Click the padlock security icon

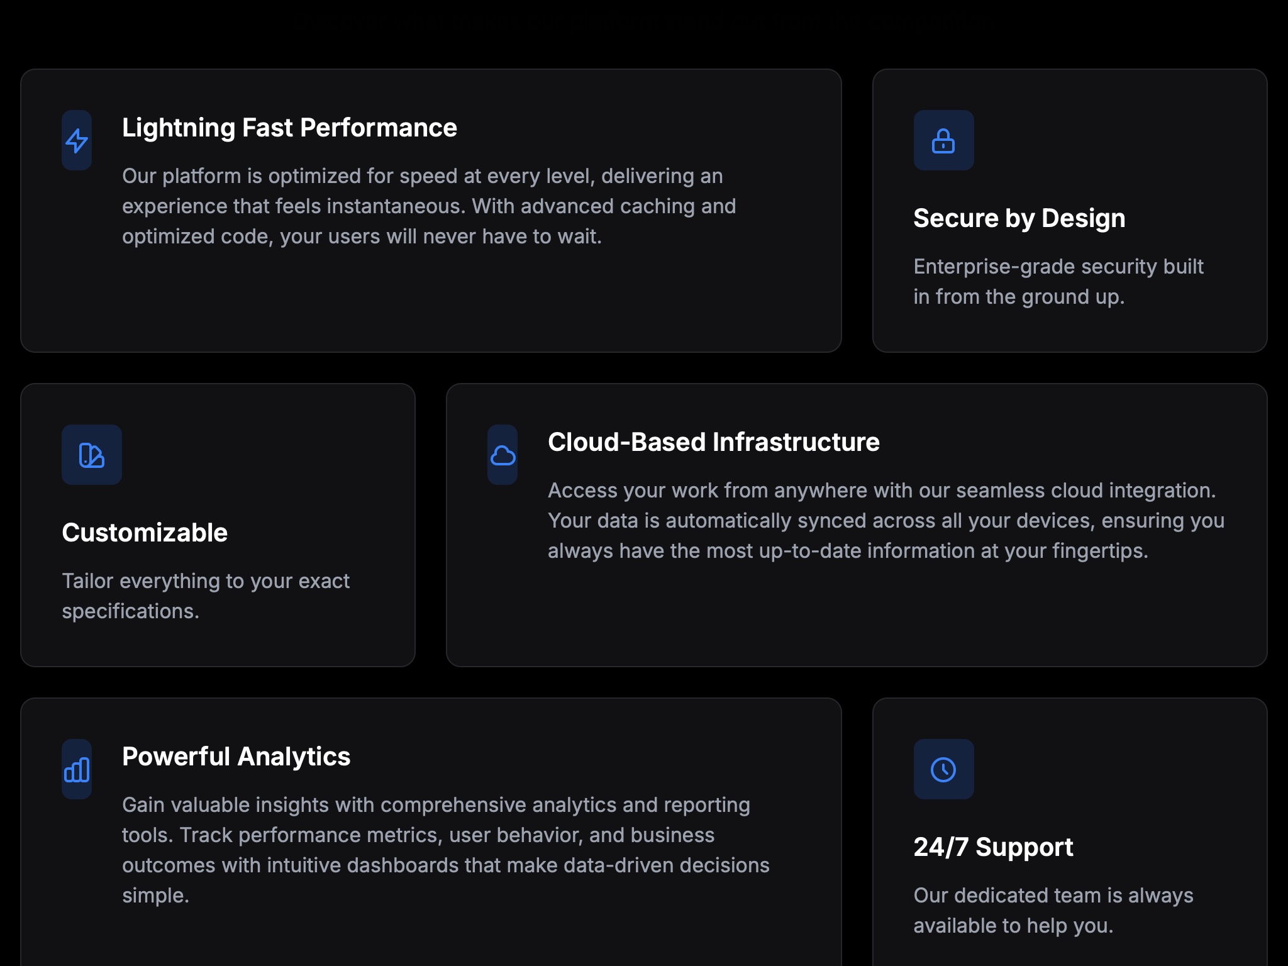943,140
